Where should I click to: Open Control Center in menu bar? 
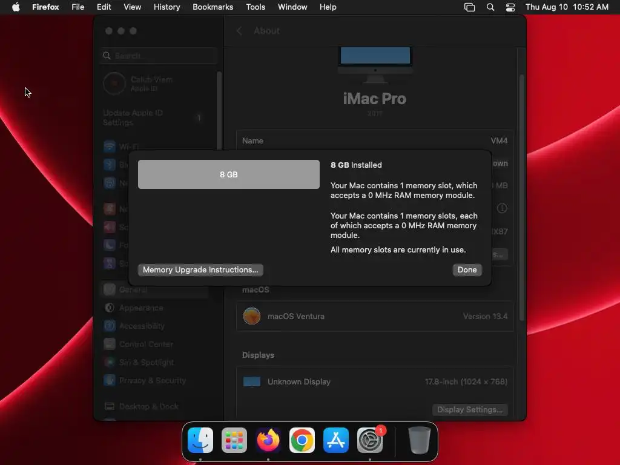point(510,7)
